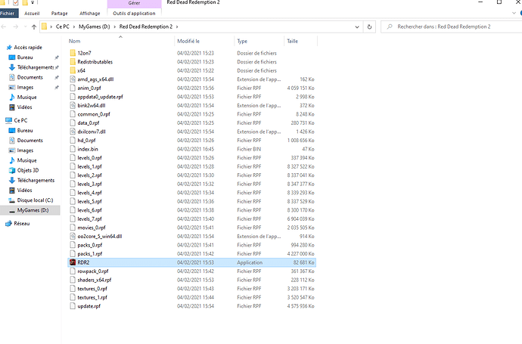Select MyGames (D:) drive in sidebar

point(33,210)
